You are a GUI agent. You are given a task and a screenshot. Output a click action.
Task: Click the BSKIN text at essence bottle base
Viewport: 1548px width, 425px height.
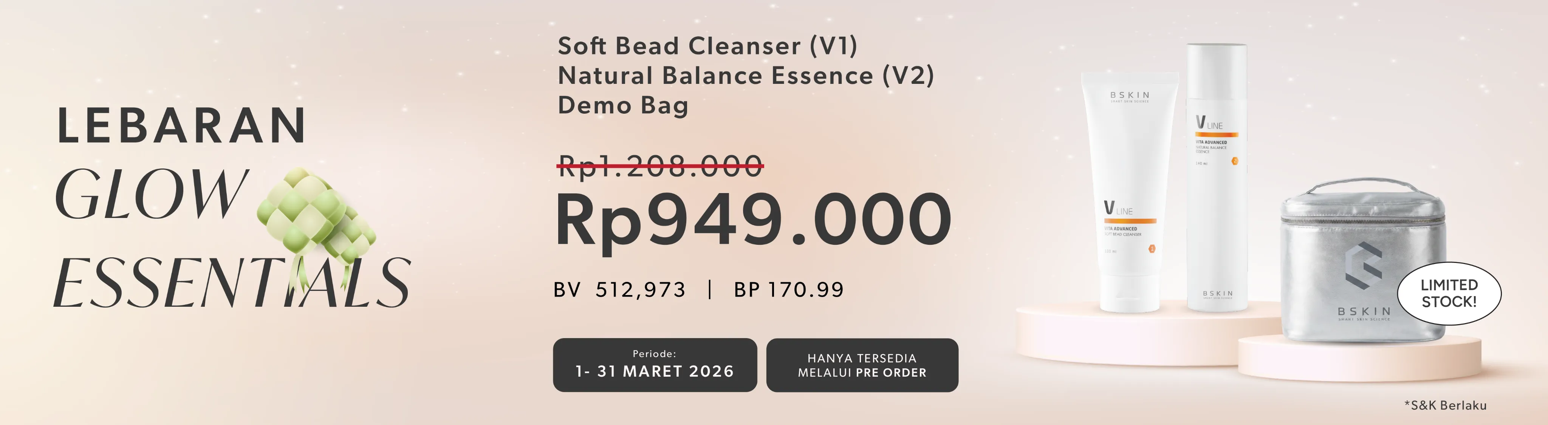point(1217,294)
